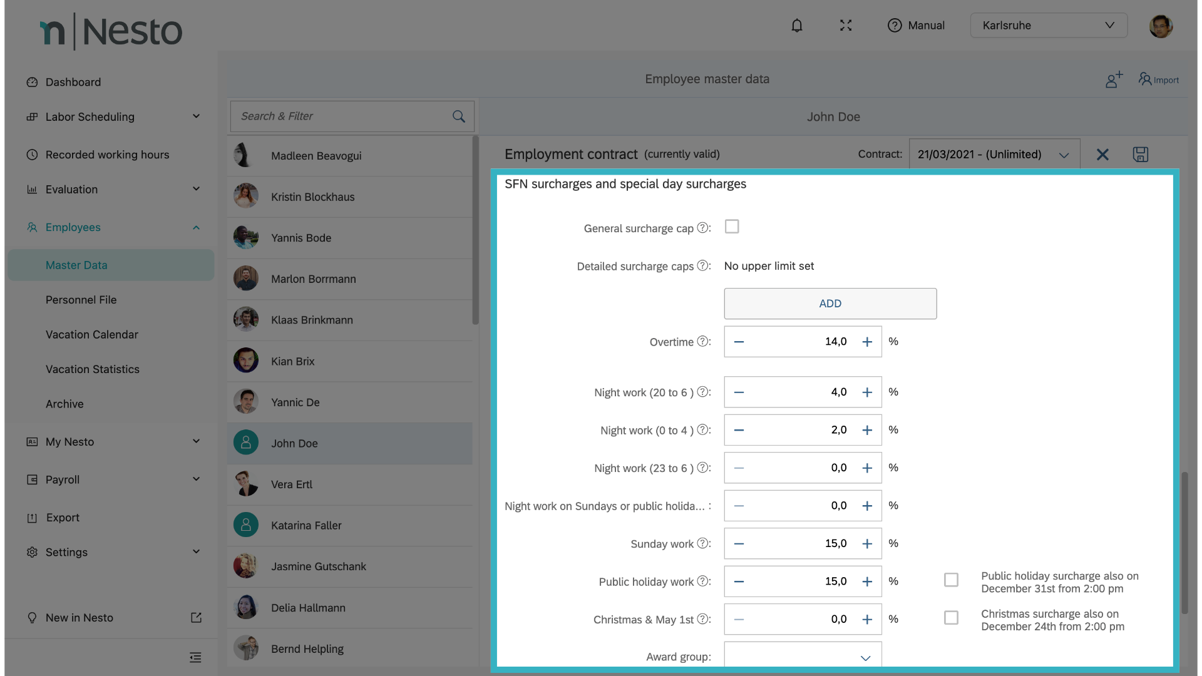Click the Import employees icon

pos(1158,79)
